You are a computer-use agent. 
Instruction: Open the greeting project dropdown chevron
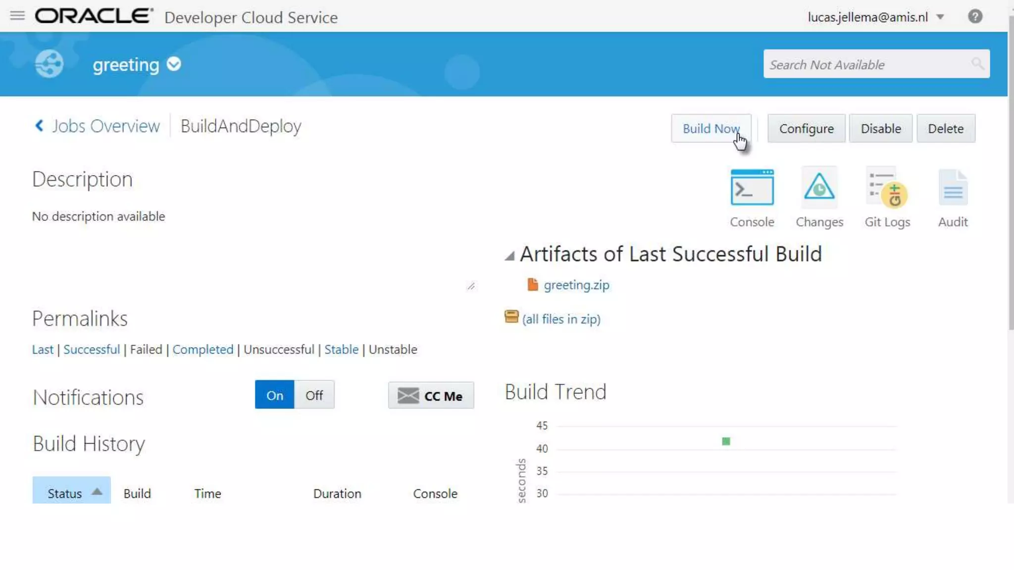click(174, 64)
